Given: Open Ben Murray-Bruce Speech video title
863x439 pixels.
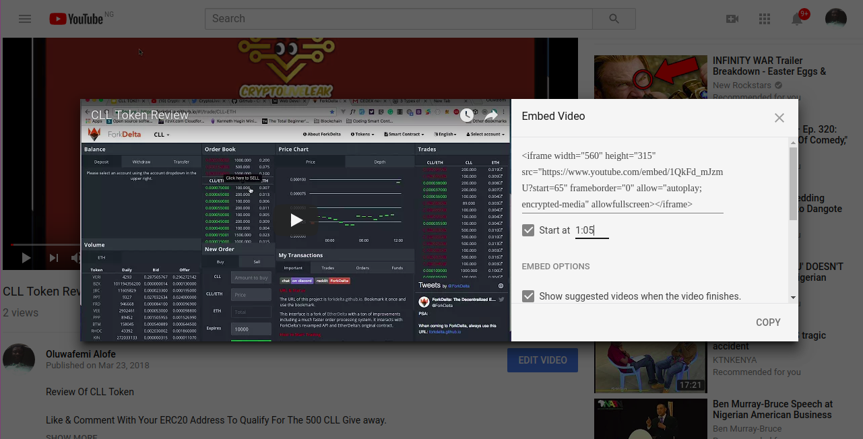Looking at the screenshot, I should (x=773, y=409).
